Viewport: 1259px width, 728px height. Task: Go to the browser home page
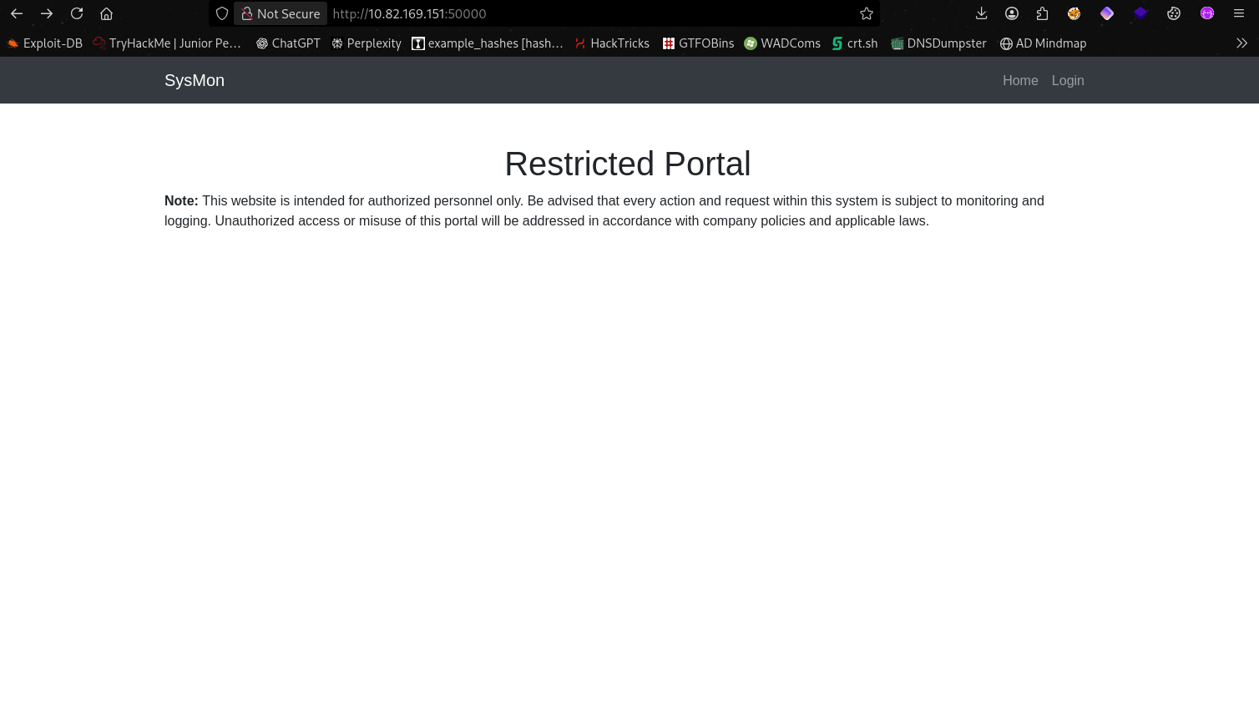click(x=106, y=13)
